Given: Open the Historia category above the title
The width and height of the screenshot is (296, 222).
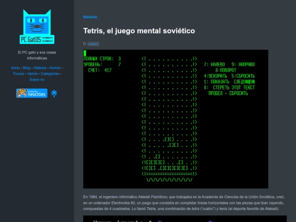Looking at the screenshot, I should [90, 17].
